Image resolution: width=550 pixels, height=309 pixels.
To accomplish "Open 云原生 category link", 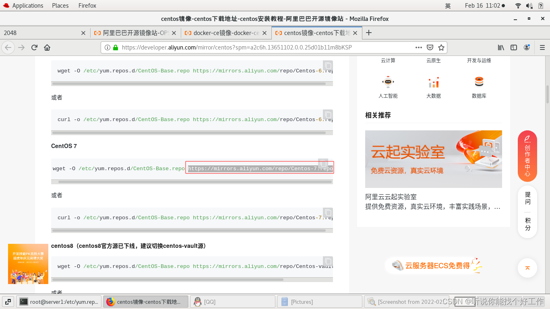I will (434, 60).
